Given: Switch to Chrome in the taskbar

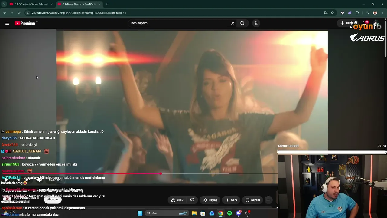Looking at the screenshot, I should tap(221, 213).
